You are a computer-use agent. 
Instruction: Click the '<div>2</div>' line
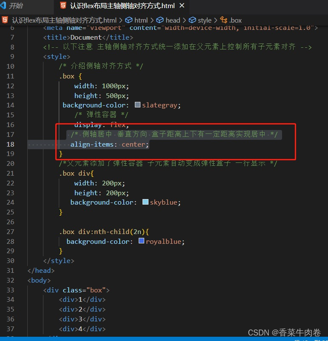coord(82,309)
